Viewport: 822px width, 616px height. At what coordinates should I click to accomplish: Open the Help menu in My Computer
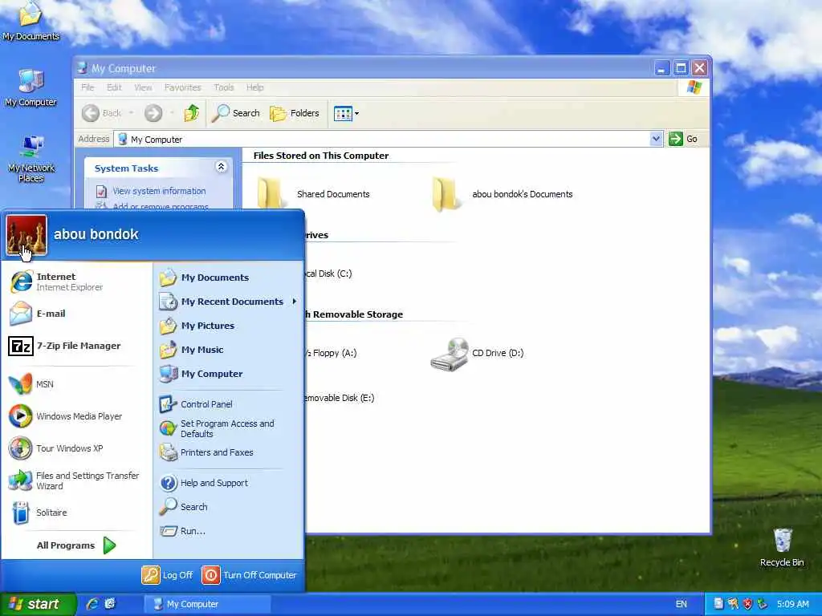254,87
